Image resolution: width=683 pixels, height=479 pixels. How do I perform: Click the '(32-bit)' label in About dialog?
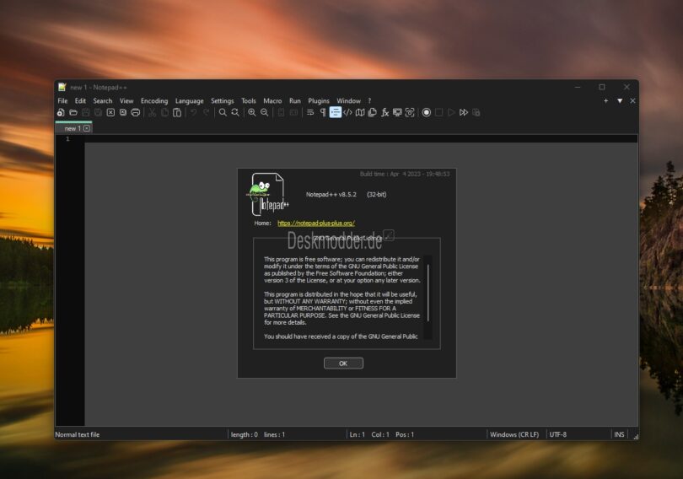click(376, 194)
